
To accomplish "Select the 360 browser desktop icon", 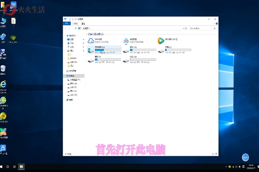I will (x=3, y=103).
